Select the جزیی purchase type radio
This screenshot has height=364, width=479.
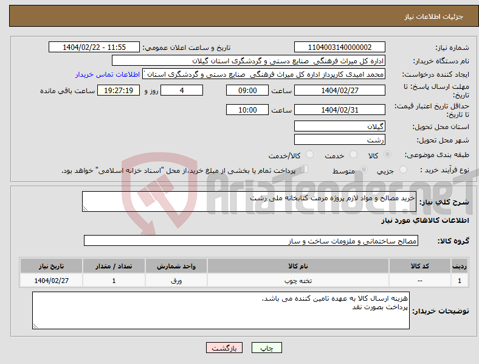403,170
